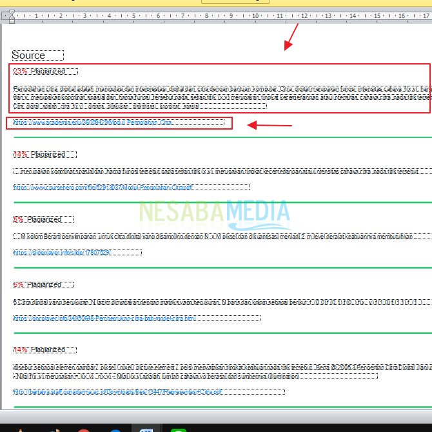Click "5% Plagiarized" label above the slideplayer link
The image size is (432, 432).
(x=37, y=220)
